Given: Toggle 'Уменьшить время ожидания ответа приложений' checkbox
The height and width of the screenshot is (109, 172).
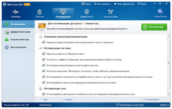Looking at the screenshot, I should coord(44,42).
